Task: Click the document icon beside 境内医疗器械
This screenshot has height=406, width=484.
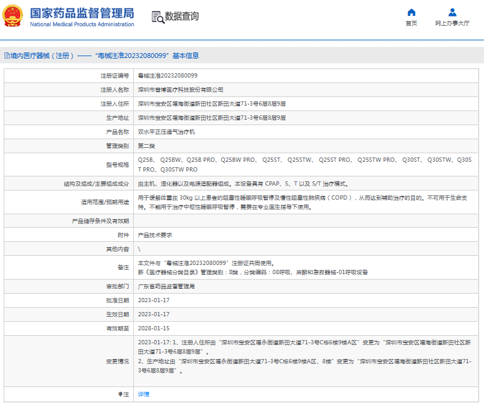Action: click(x=7, y=56)
